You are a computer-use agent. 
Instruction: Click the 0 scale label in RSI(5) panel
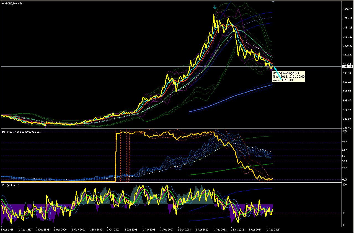tap(343, 226)
